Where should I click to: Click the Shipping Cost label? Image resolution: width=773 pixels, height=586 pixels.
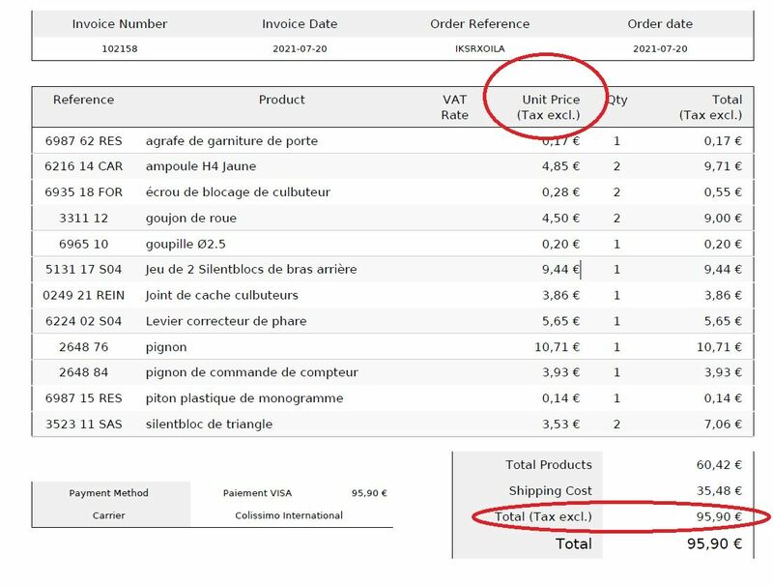click(550, 491)
